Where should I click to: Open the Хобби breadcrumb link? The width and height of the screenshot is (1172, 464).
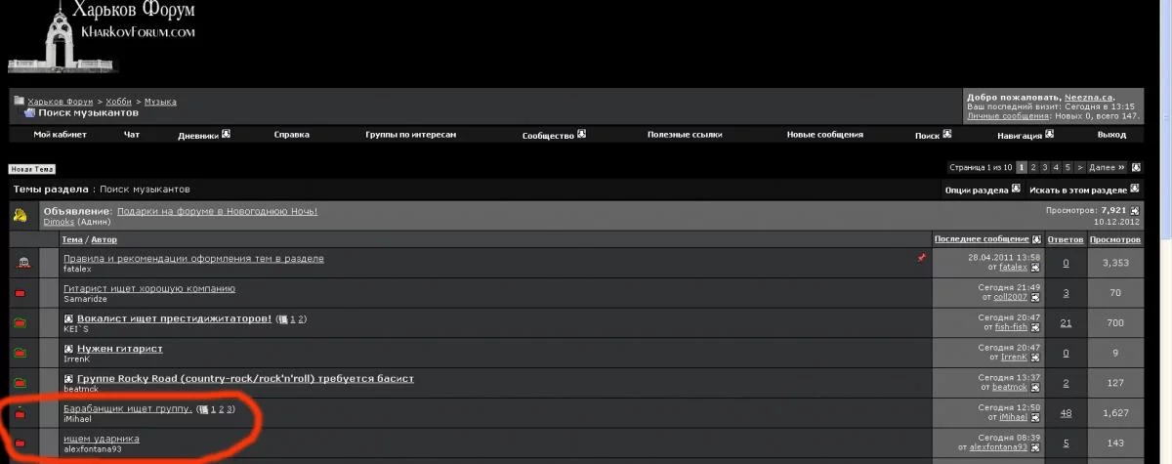tap(119, 102)
